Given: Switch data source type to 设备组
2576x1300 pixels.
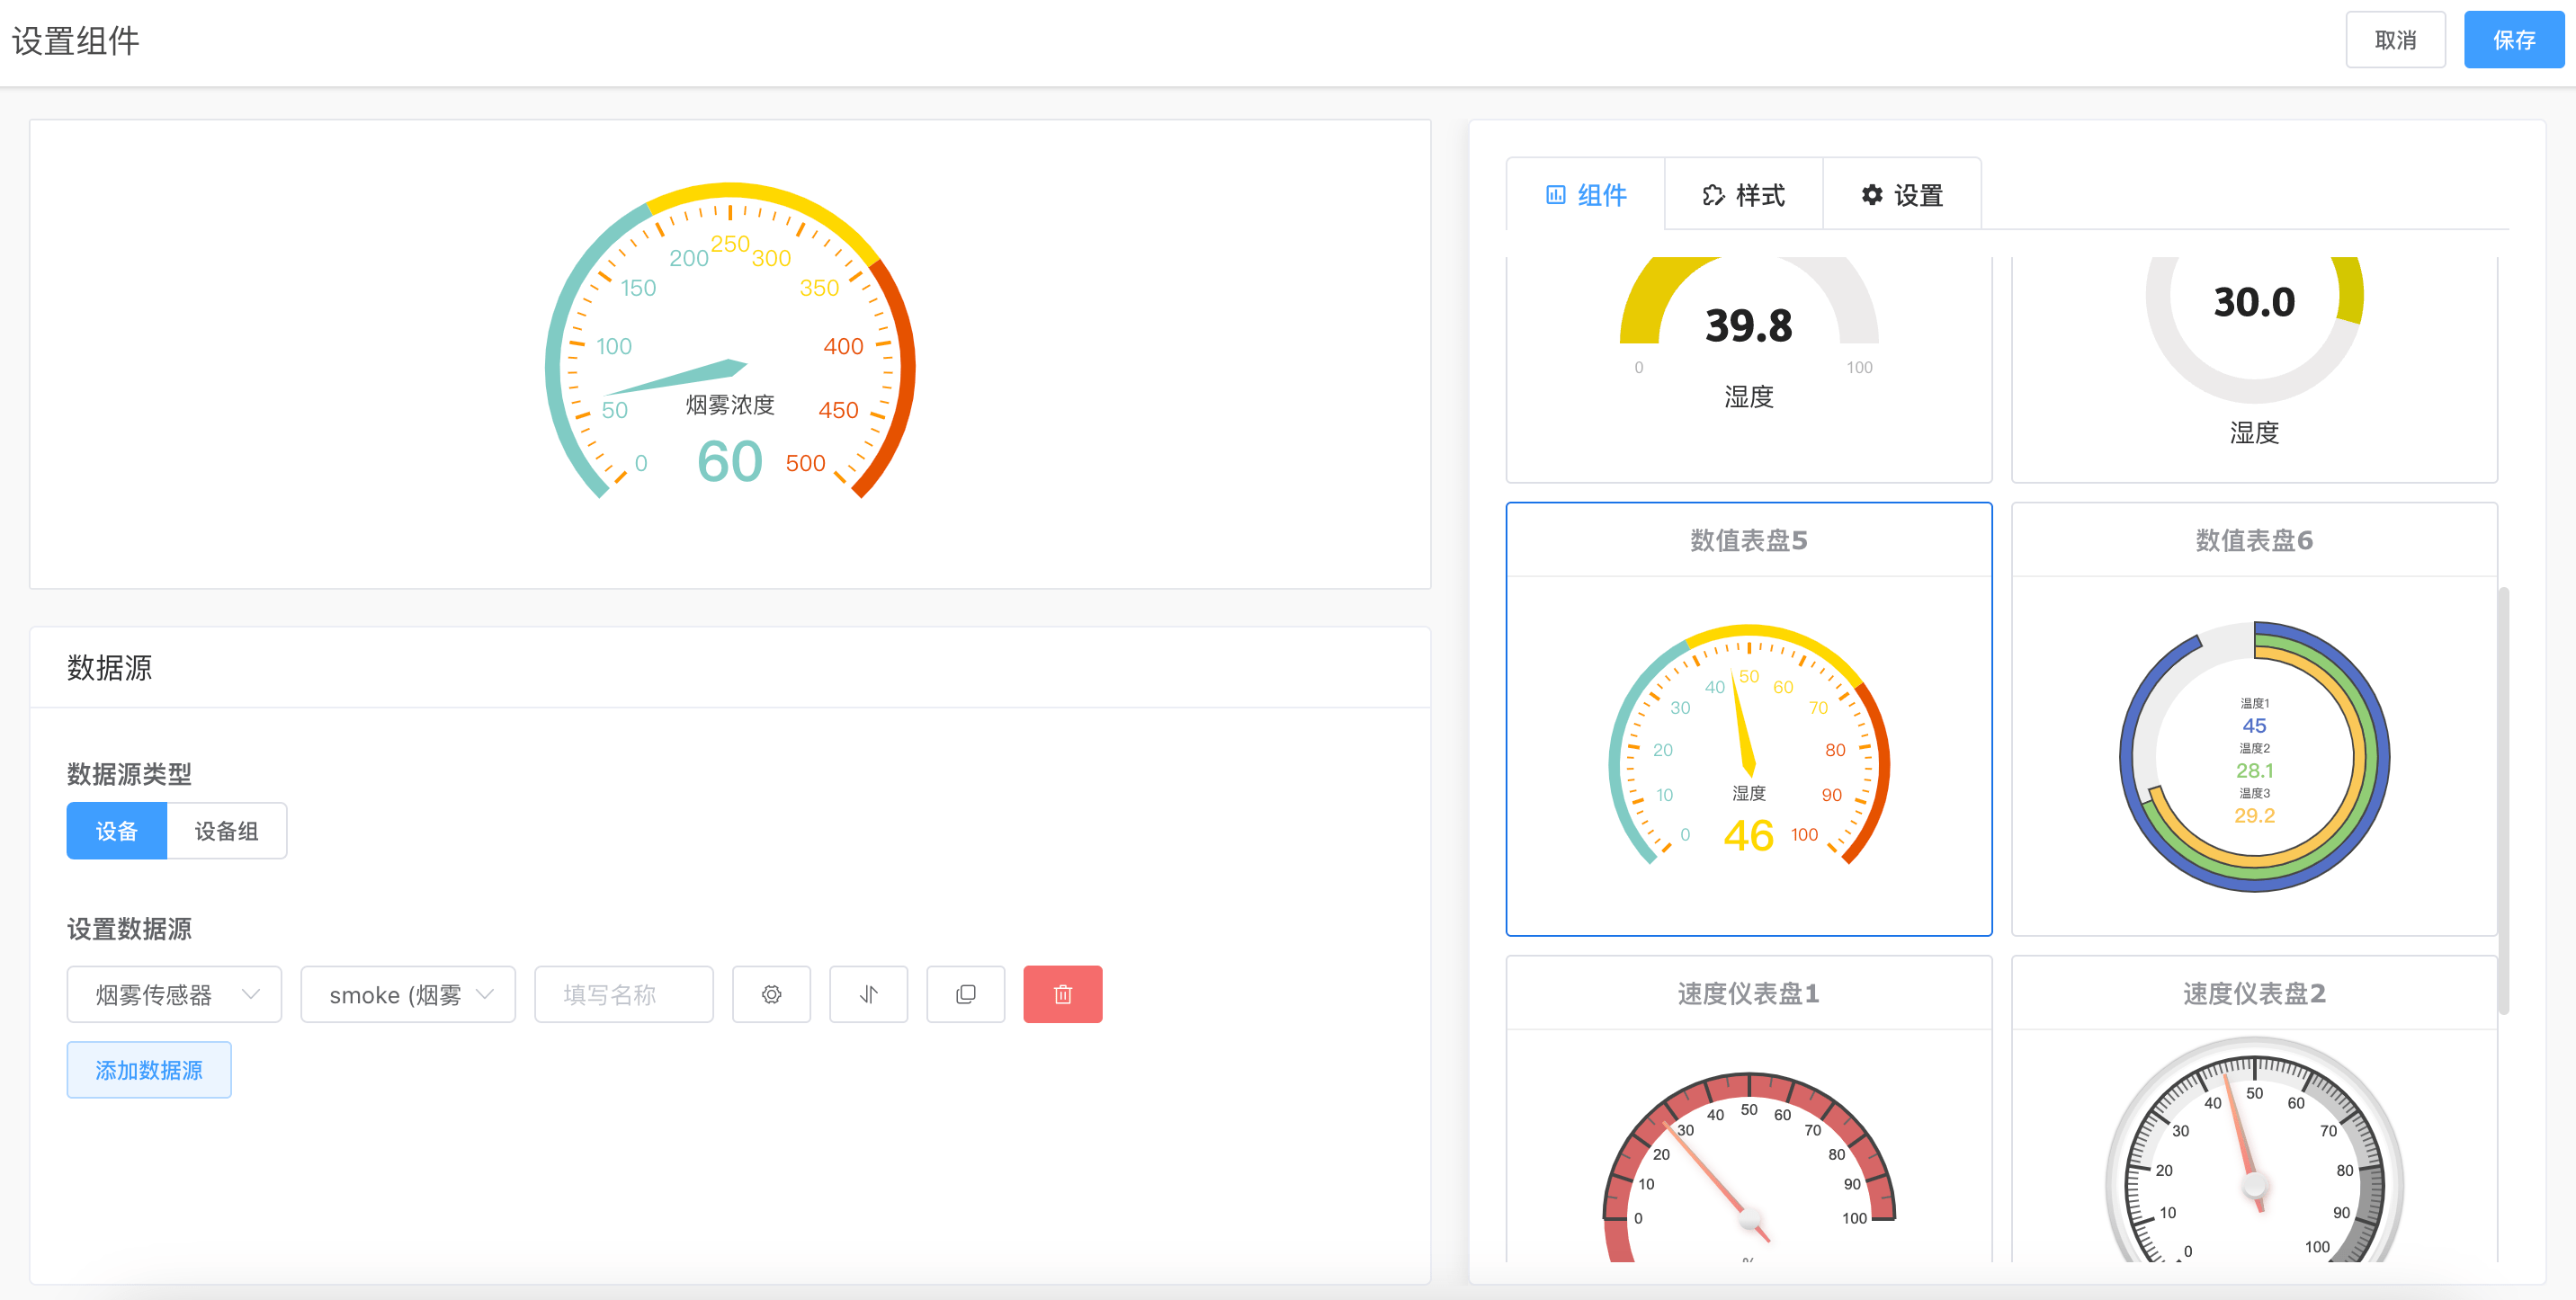Looking at the screenshot, I should 226,831.
